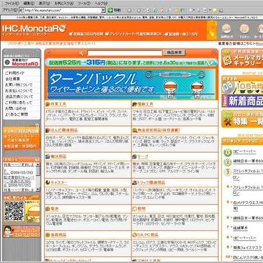Viewport: 263px width, 263px height.
Task: Click the IHC.MonotaRO site logo
Action: point(34,30)
